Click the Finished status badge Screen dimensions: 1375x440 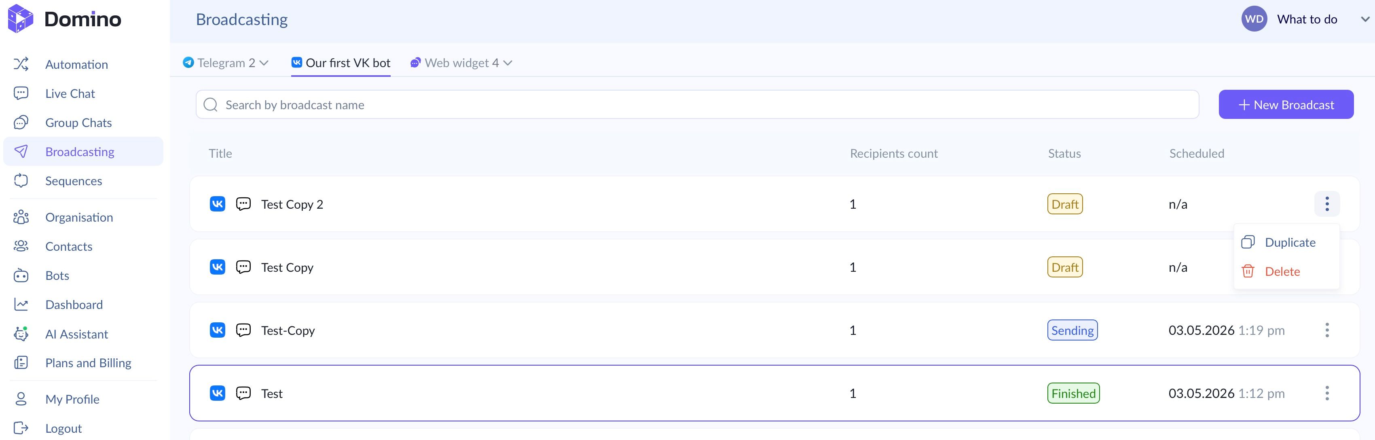pos(1073,393)
